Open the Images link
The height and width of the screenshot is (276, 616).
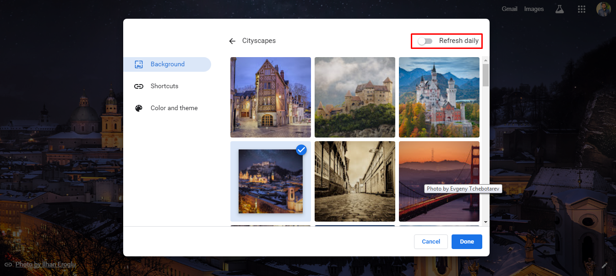point(534,9)
